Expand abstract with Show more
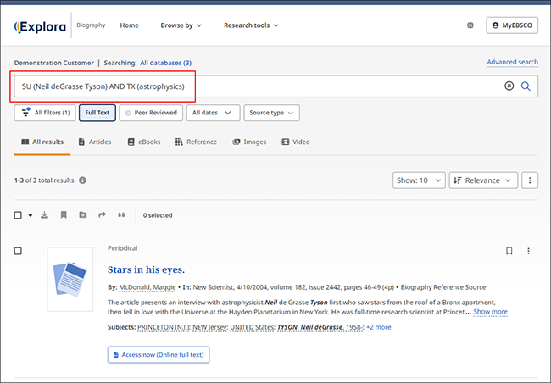The height and width of the screenshot is (383, 551). coord(491,312)
